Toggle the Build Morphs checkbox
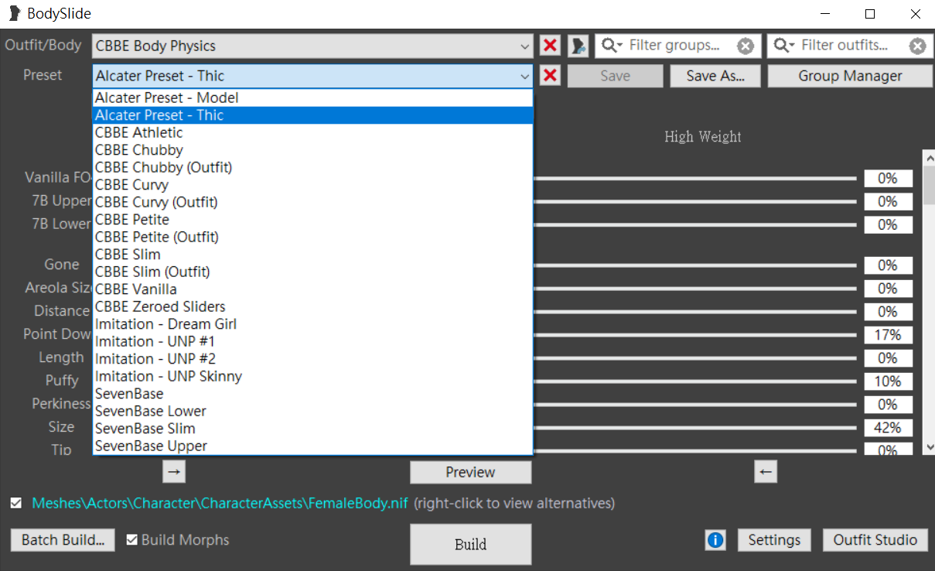 (x=132, y=540)
